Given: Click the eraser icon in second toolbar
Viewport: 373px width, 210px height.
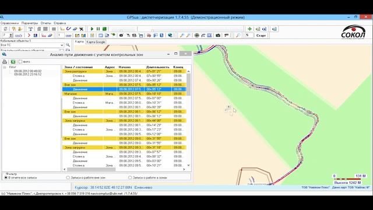Looking at the screenshot, I should (x=50, y=35).
